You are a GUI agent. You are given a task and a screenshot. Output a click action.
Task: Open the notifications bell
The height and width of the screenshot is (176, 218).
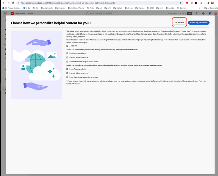point(210,13)
